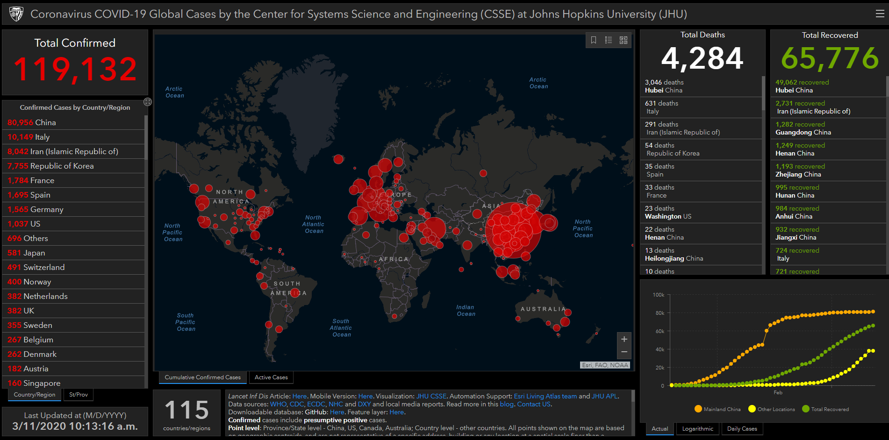The image size is (889, 440).
Task: Select 491 Switzerland row
Action: [73, 267]
